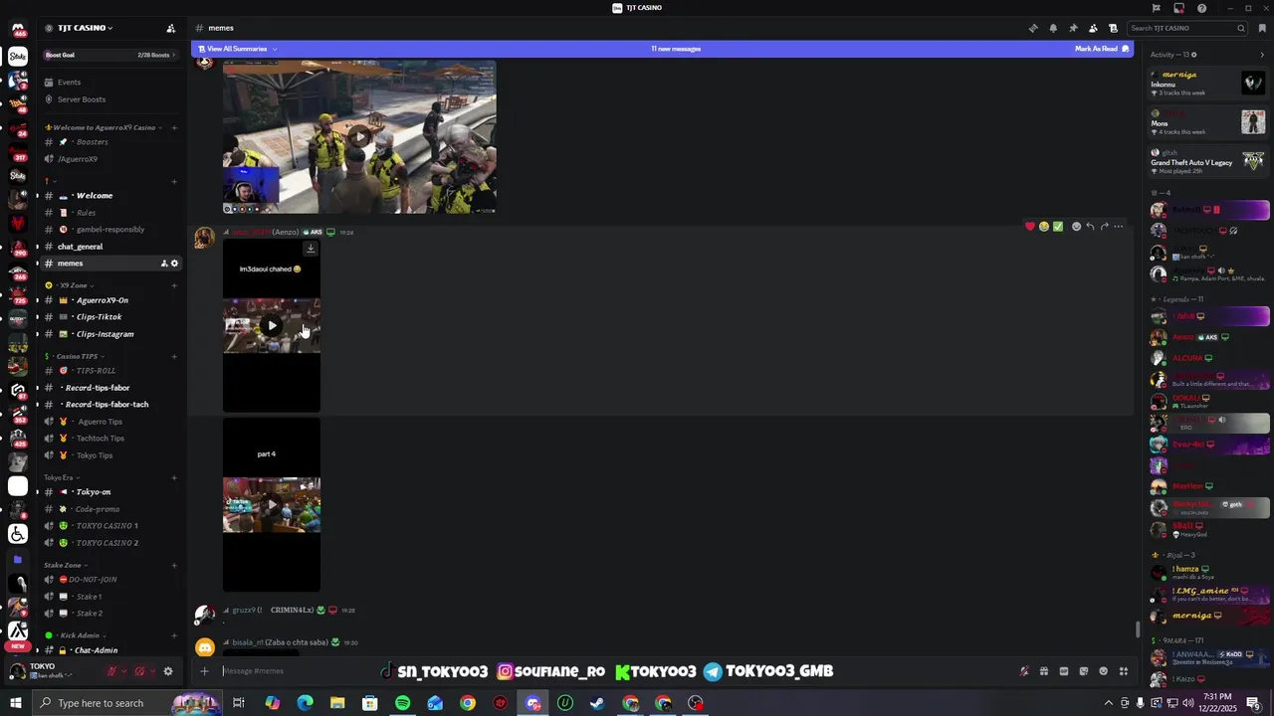Expand the Activity panel chevron

(1262, 55)
